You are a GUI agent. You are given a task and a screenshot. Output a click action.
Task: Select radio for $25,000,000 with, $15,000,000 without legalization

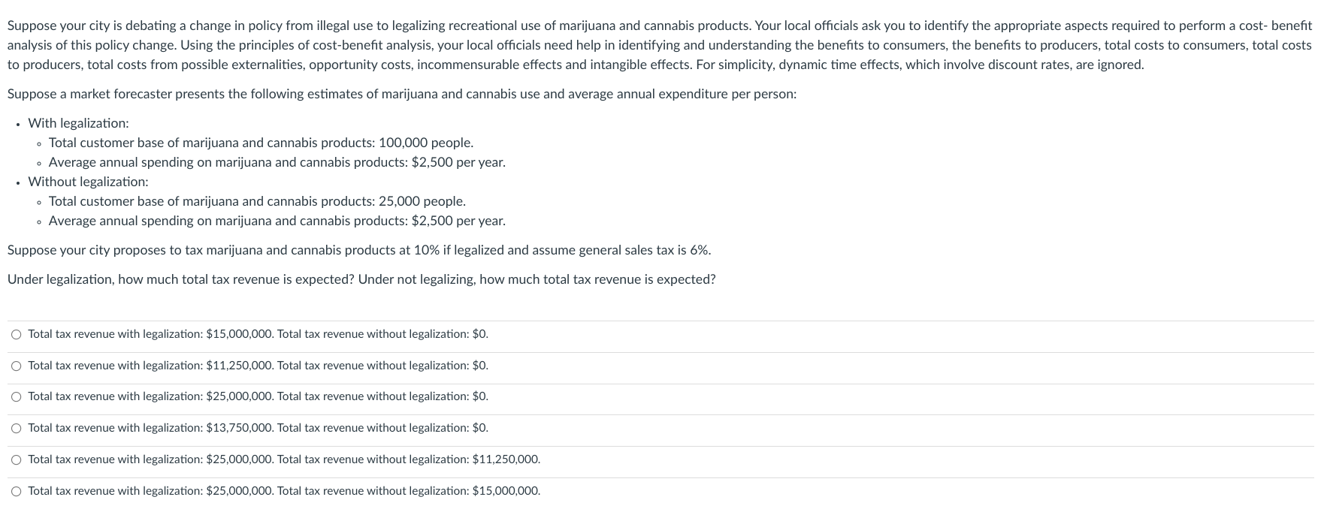tap(16, 492)
